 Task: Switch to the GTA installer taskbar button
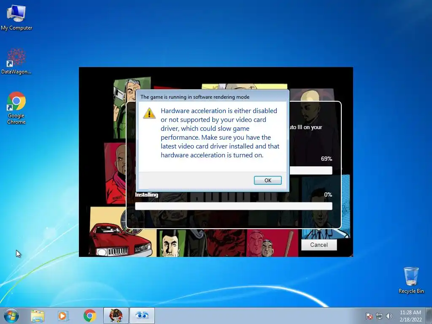tap(116, 316)
